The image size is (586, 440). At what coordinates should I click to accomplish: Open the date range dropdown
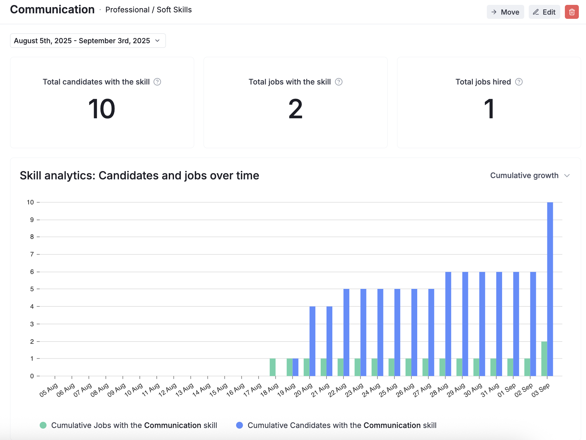[x=88, y=41]
